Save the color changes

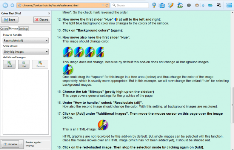[10, 20]
